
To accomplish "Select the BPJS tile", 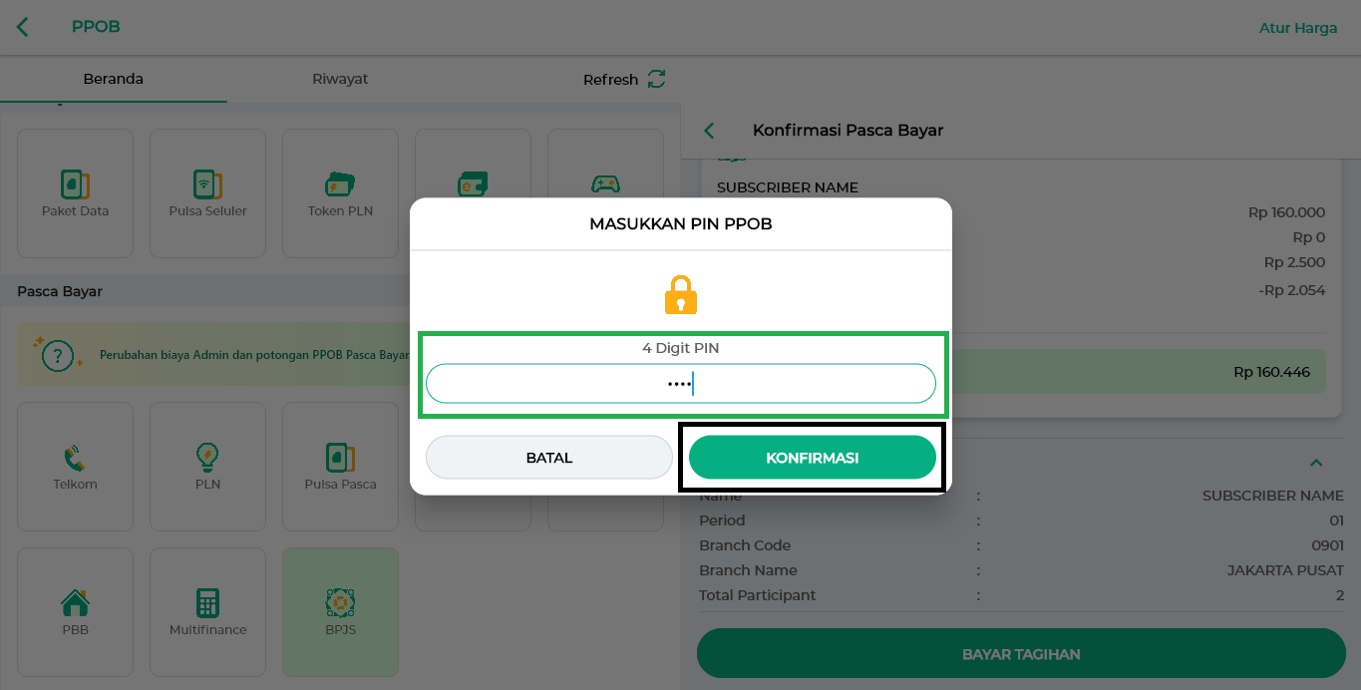I will tap(340, 611).
